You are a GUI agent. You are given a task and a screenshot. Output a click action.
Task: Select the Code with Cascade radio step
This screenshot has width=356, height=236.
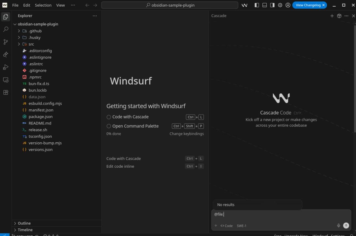point(109,117)
